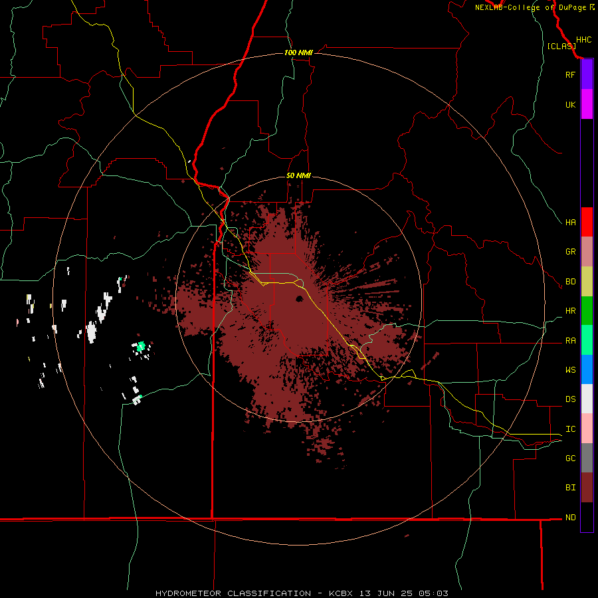Click the 50 NMI range ring label

(298, 176)
